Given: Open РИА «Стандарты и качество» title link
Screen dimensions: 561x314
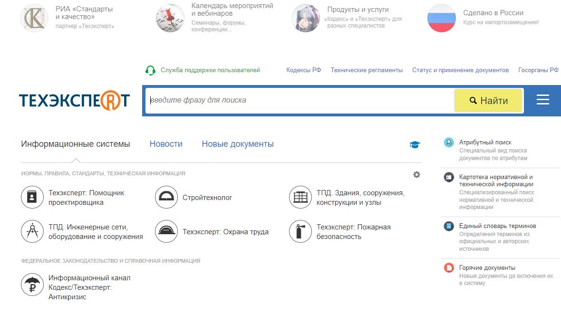Looking at the screenshot, I should click(x=84, y=13).
